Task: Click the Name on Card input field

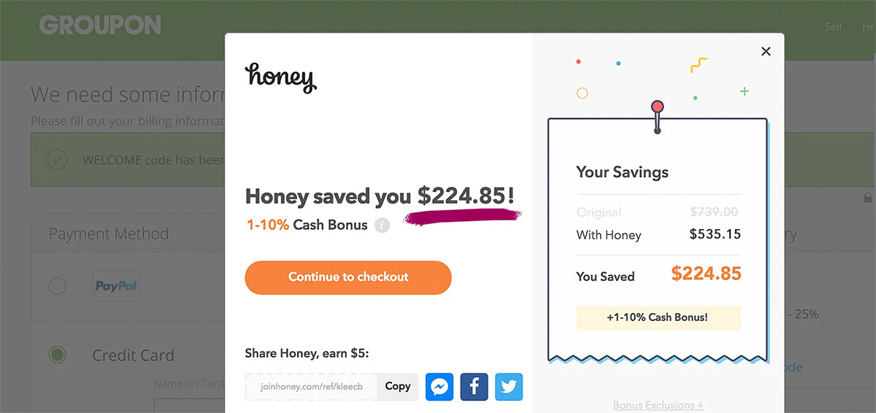Action: 190,406
